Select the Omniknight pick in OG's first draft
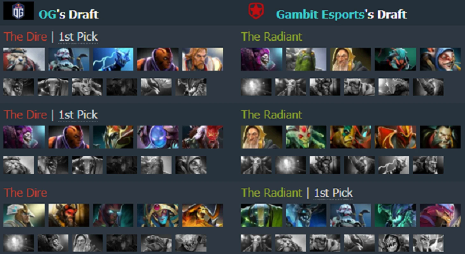465x254 pixels. pyautogui.click(x=203, y=59)
